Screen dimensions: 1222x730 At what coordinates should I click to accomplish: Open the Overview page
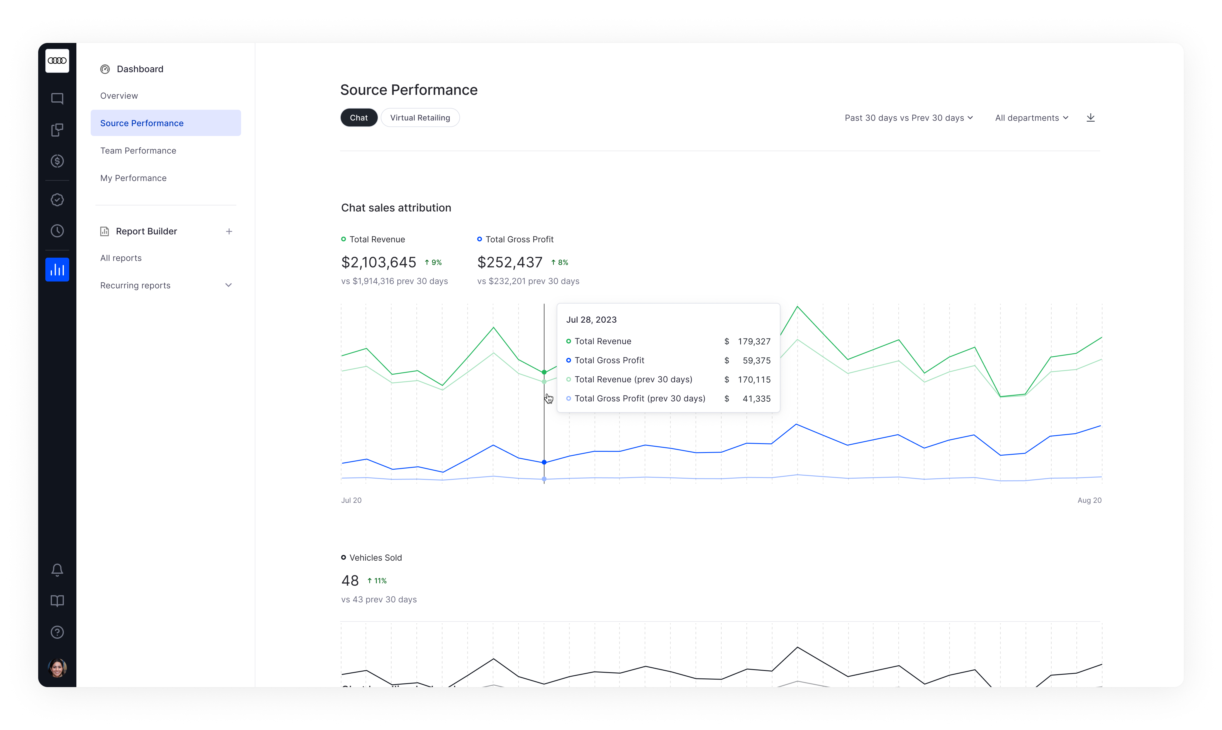click(119, 96)
